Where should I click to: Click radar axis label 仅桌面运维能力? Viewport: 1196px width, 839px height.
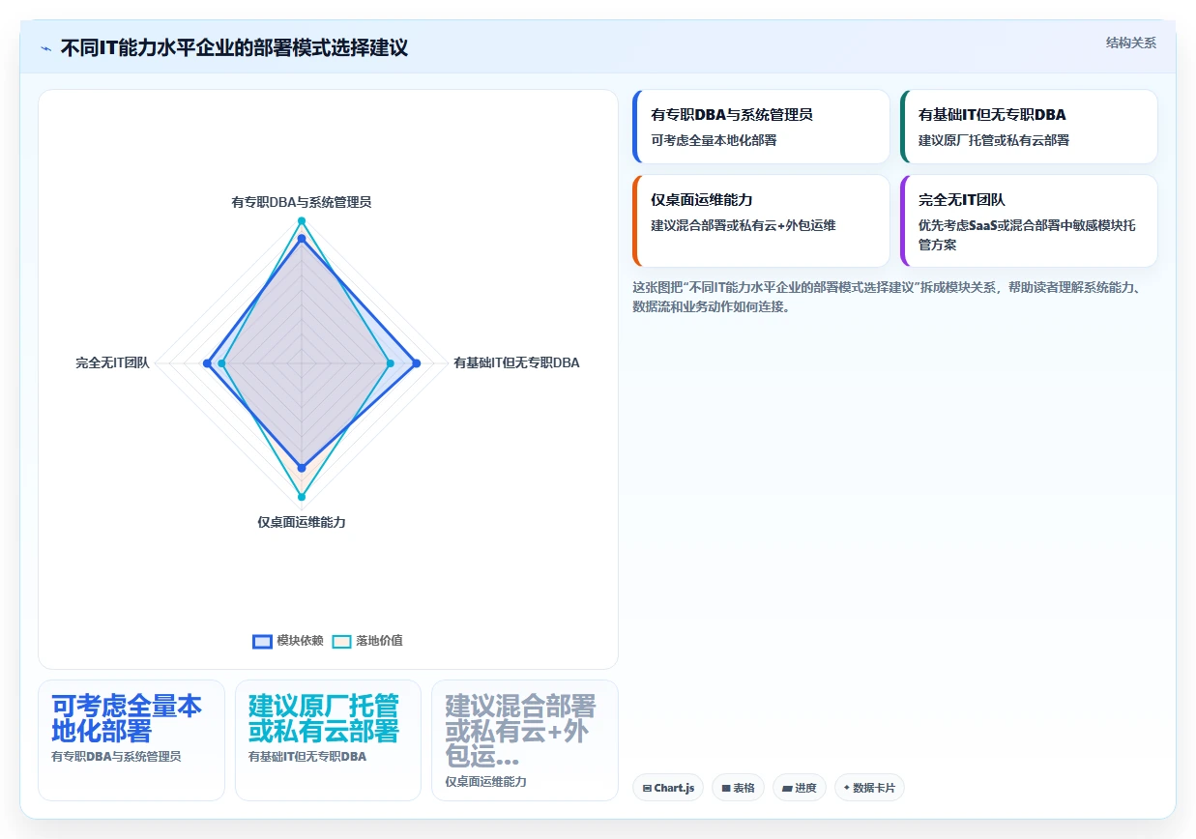[x=302, y=522]
